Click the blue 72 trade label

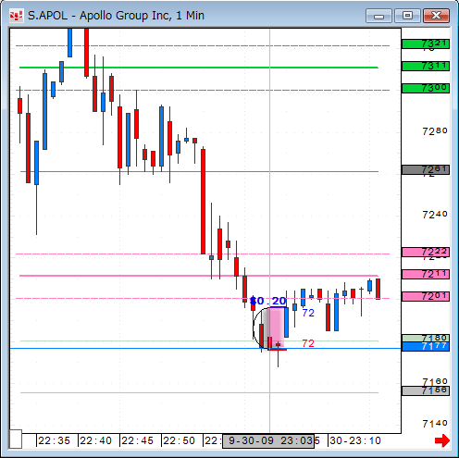point(308,313)
